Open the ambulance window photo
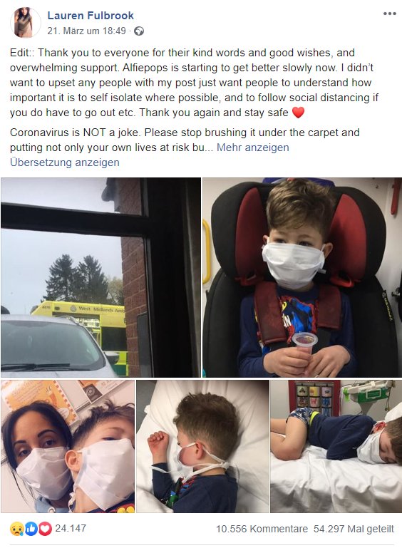The height and width of the screenshot is (548, 402). coord(100,277)
